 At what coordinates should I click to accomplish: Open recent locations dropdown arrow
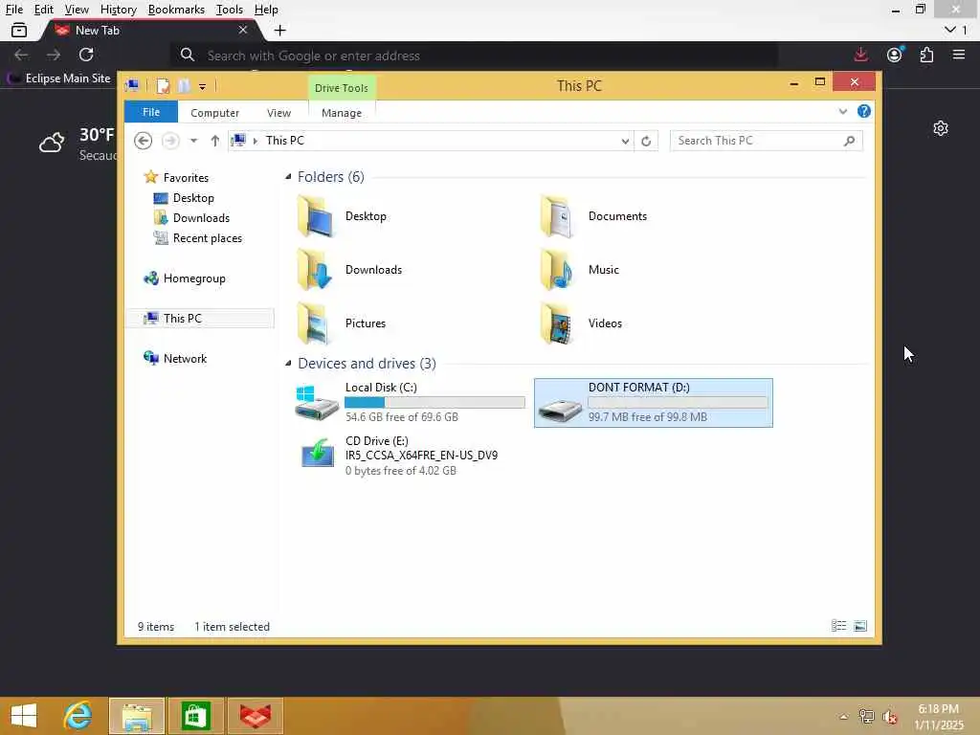[x=193, y=141]
